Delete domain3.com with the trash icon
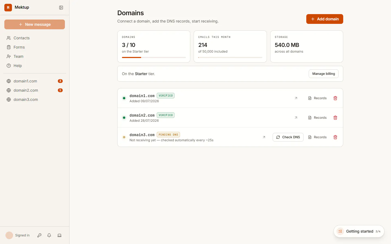This screenshot has height=244, width=391. click(x=335, y=137)
